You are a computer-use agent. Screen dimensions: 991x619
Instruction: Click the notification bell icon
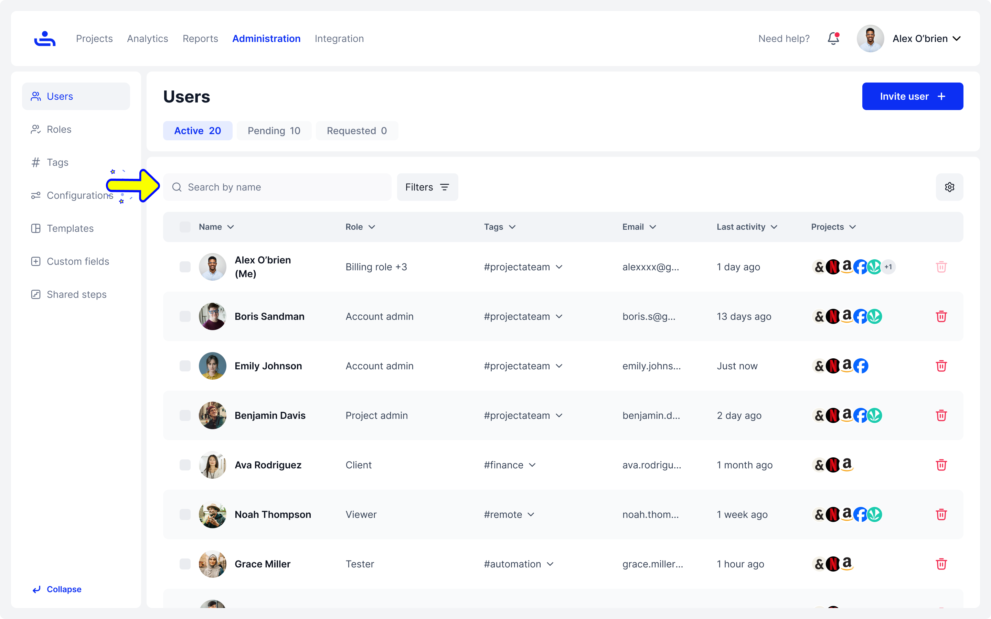point(833,39)
